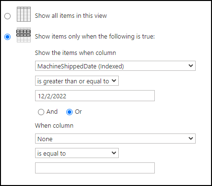Click the full table icon beside 'Show all items'
The image size is (212, 186).
click(24, 14)
